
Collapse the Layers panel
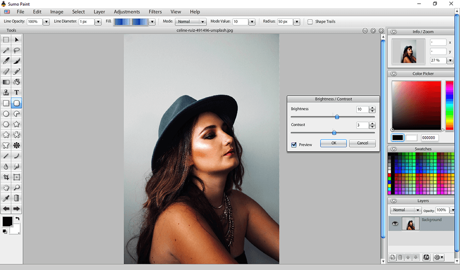pyautogui.click(x=394, y=201)
